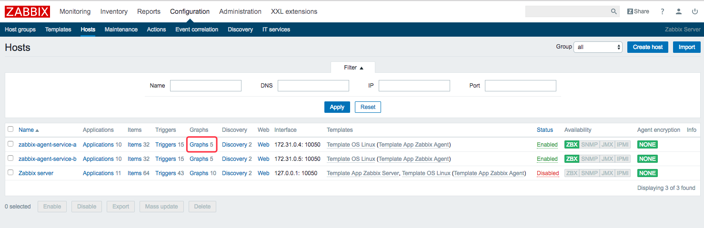The width and height of the screenshot is (704, 228).
Task: Click IPMI badge for Zabbix server
Action: click(623, 173)
